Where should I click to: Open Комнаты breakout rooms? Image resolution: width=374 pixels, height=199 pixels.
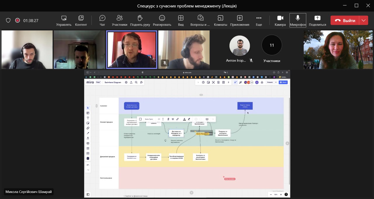click(x=220, y=20)
